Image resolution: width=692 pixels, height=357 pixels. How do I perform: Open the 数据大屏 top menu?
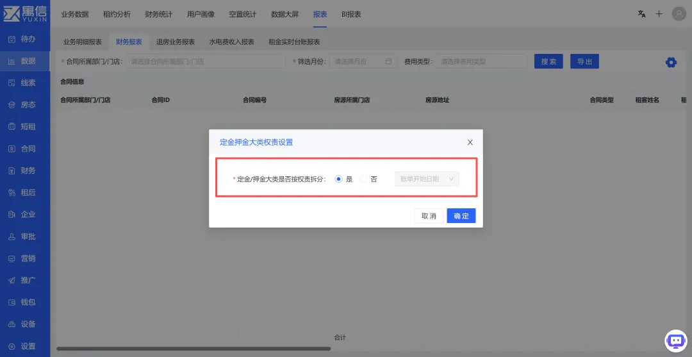(284, 14)
